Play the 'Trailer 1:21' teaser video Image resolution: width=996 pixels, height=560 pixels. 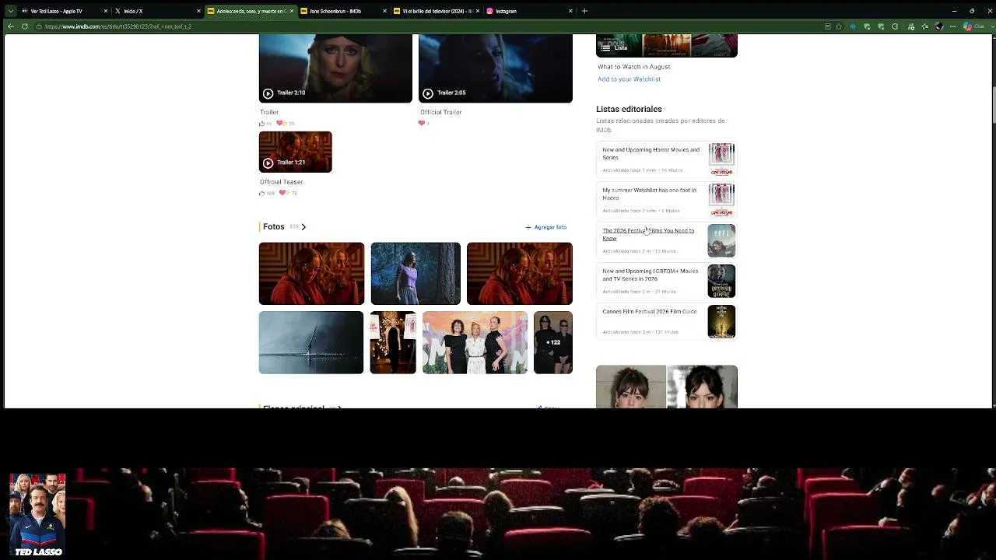point(296,152)
